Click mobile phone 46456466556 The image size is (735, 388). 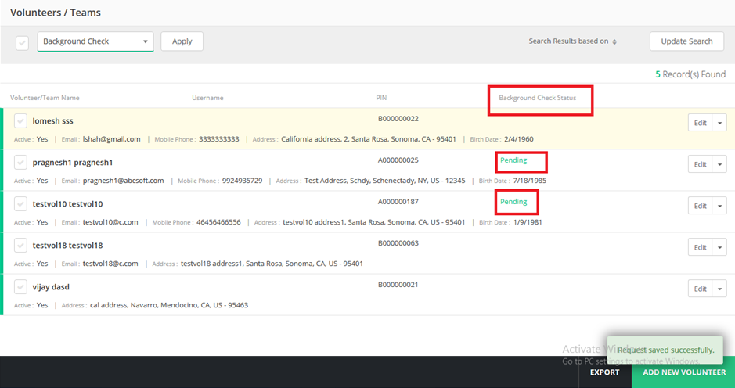(218, 222)
